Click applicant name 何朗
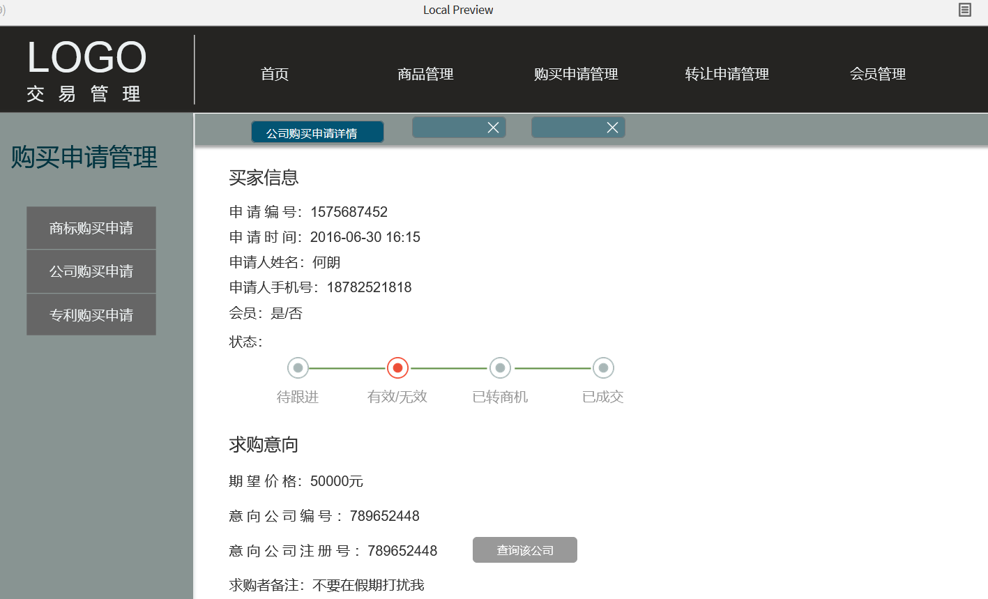Screen dimensions: 988x599 [x=326, y=262]
